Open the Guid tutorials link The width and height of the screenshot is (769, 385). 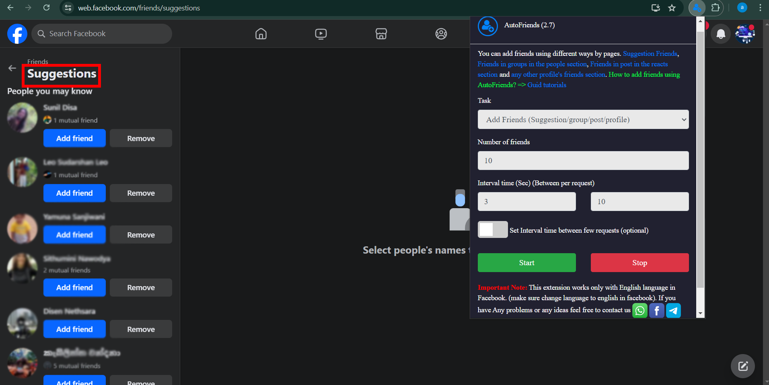(x=546, y=85)
